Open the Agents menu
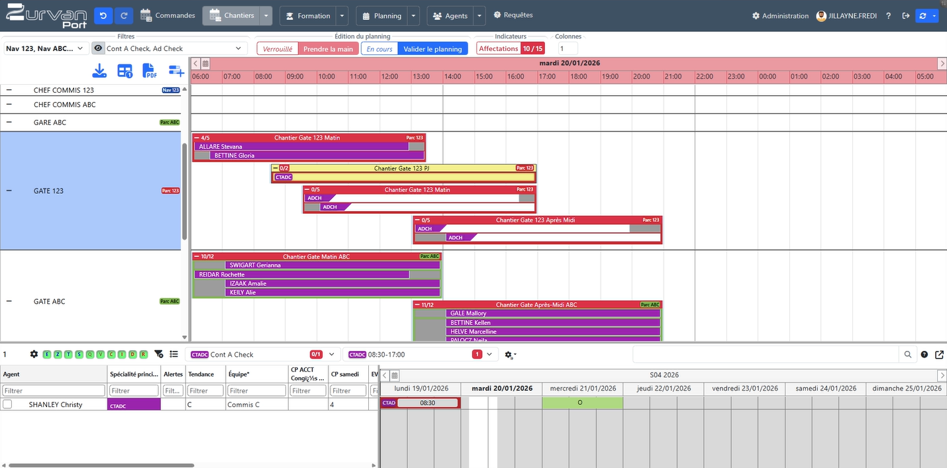947x468 pixels. 450,15
